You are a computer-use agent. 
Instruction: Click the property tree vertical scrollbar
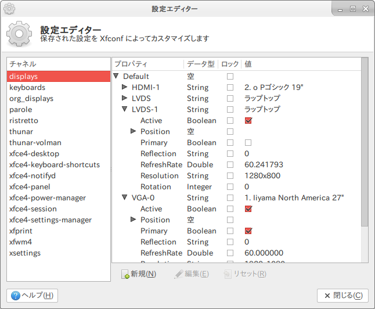pos(365,142)
